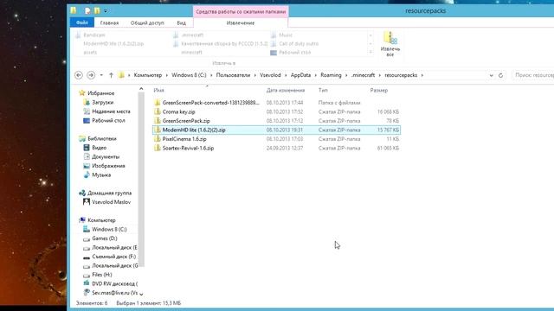Open the Sev.mas@live.ru network location
This screenshot has height=311, width=554.
tap(114, 293)
